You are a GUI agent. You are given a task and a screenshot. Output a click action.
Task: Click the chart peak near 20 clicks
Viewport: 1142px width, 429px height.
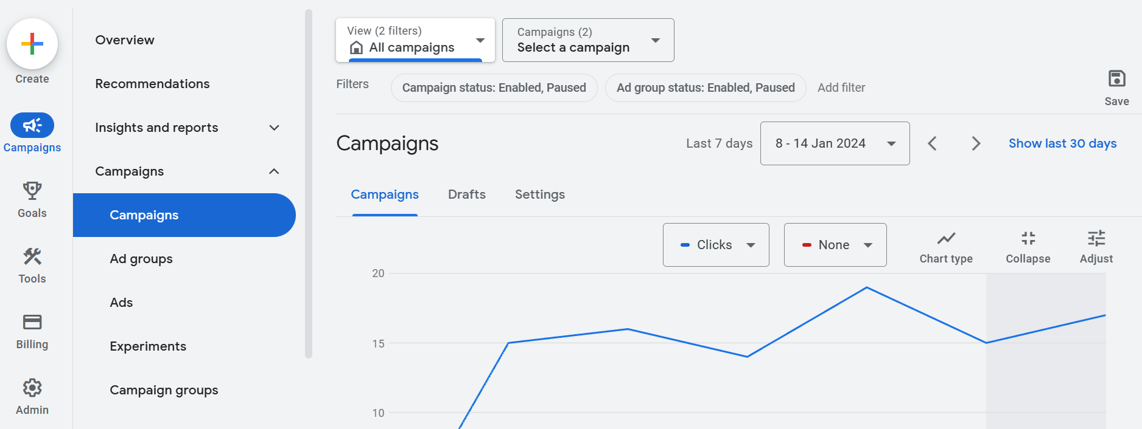(867, 287)
